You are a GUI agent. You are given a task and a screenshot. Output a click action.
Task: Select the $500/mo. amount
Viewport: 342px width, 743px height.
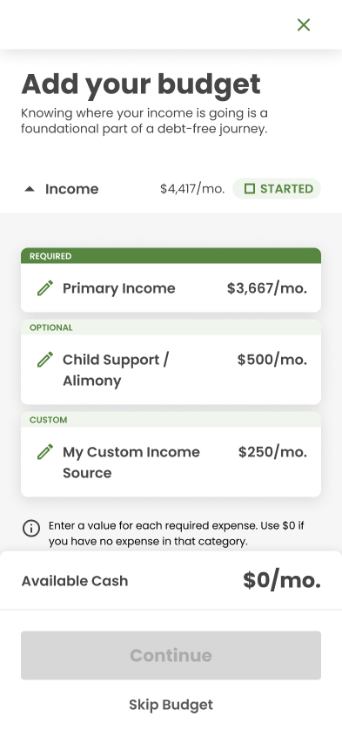pos(272,360)
